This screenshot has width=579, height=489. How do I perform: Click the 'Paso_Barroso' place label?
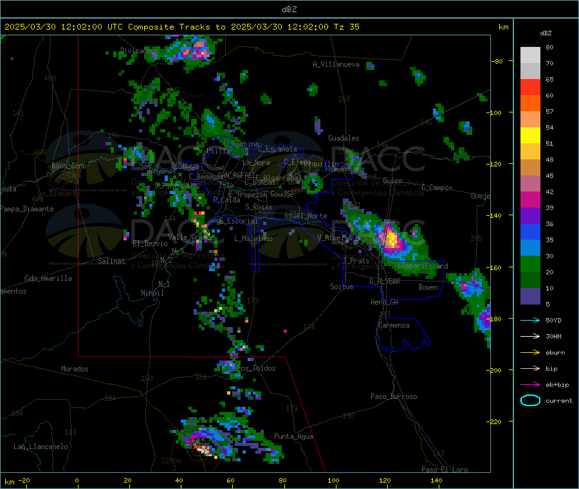coord(394,396)
